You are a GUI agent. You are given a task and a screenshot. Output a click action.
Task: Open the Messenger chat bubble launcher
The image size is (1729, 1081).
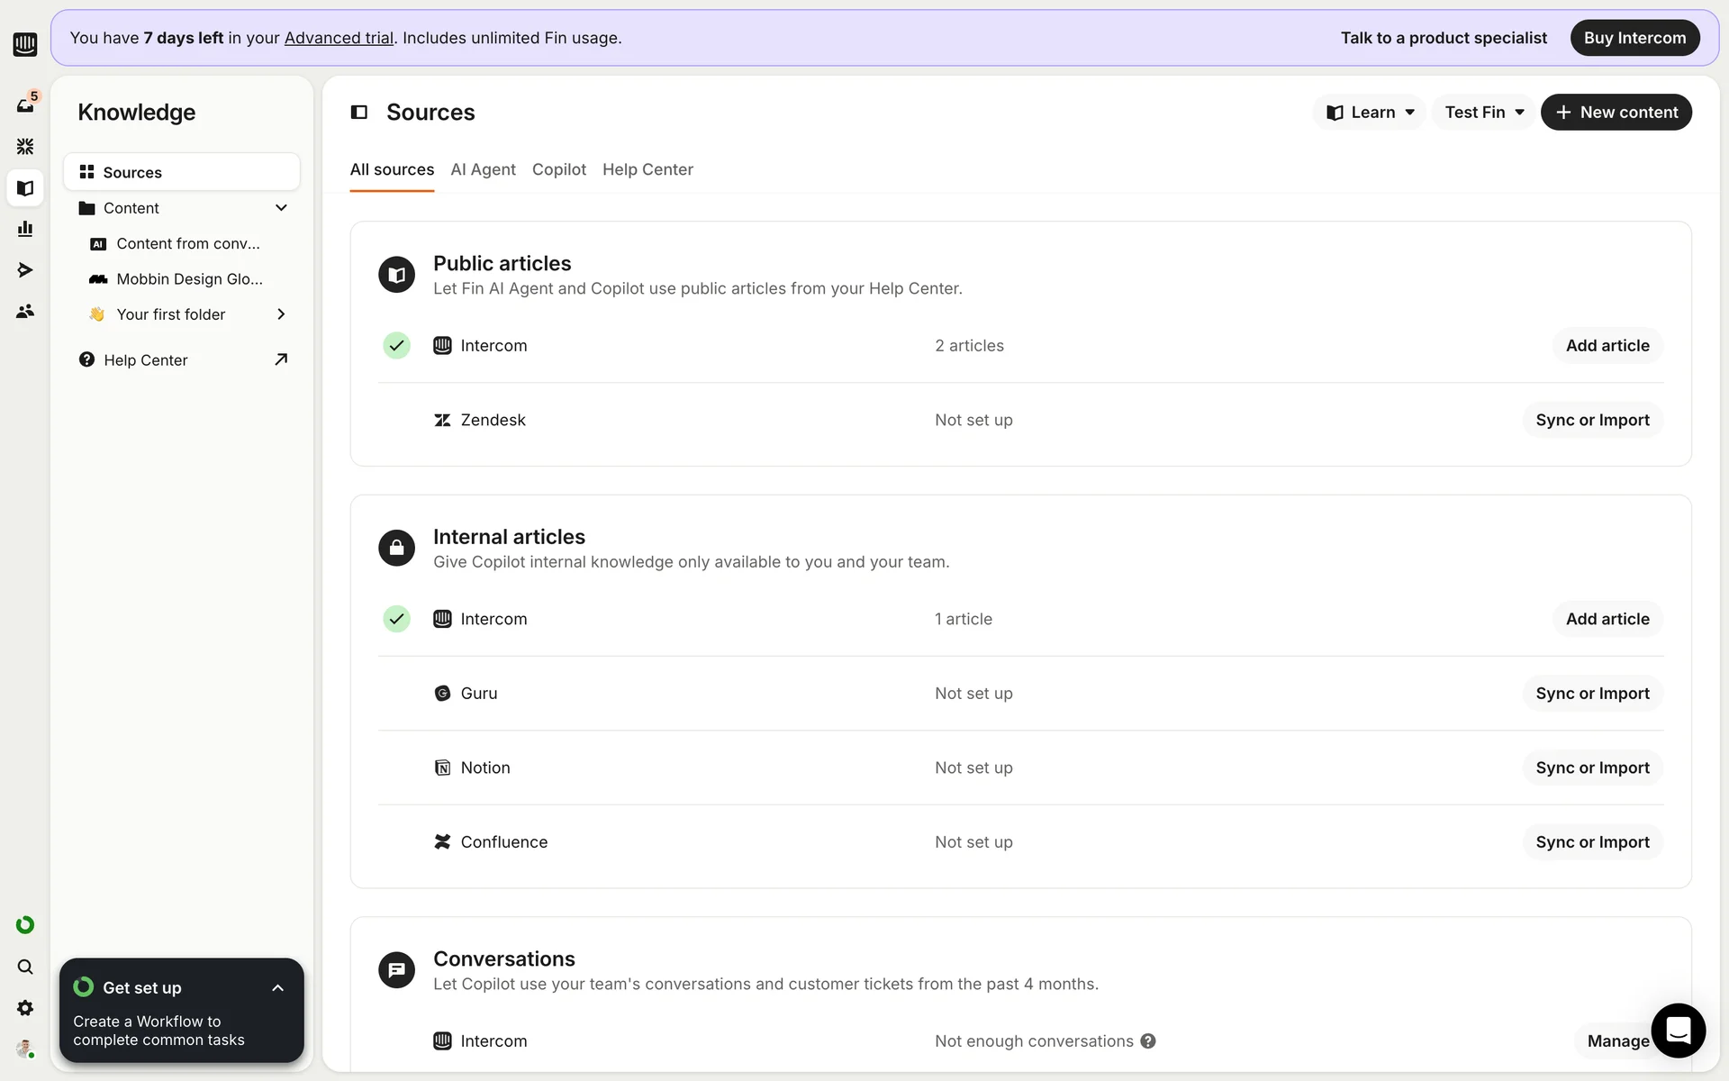tap(1678, 1030)
